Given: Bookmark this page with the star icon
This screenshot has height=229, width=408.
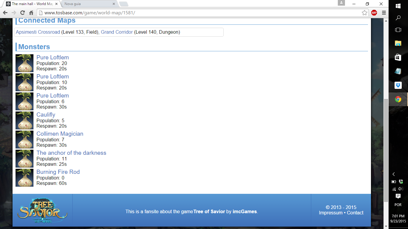Looking at the screenshot, I should tap(364, 13).
